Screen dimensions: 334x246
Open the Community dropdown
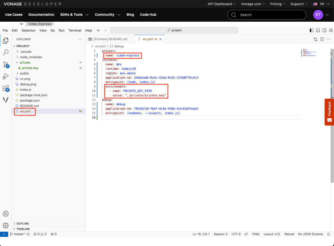pyautogui.click(x=107, y=15)
